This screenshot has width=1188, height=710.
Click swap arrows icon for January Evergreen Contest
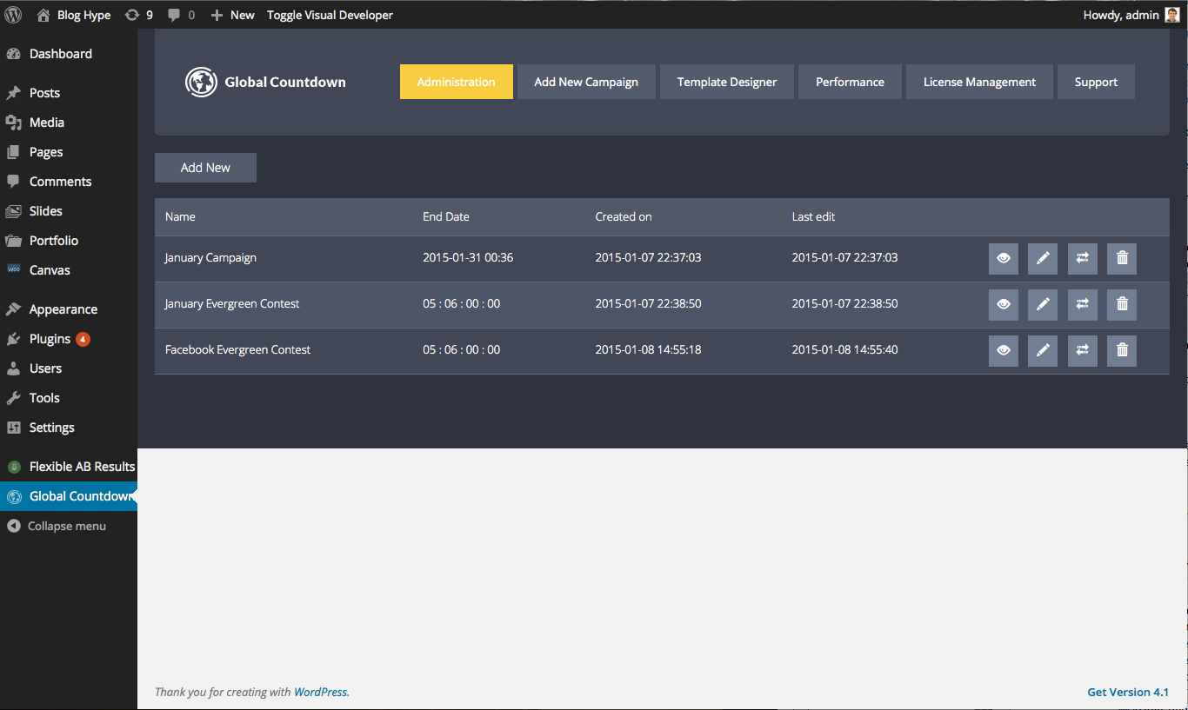click(x=1083, y=304)
